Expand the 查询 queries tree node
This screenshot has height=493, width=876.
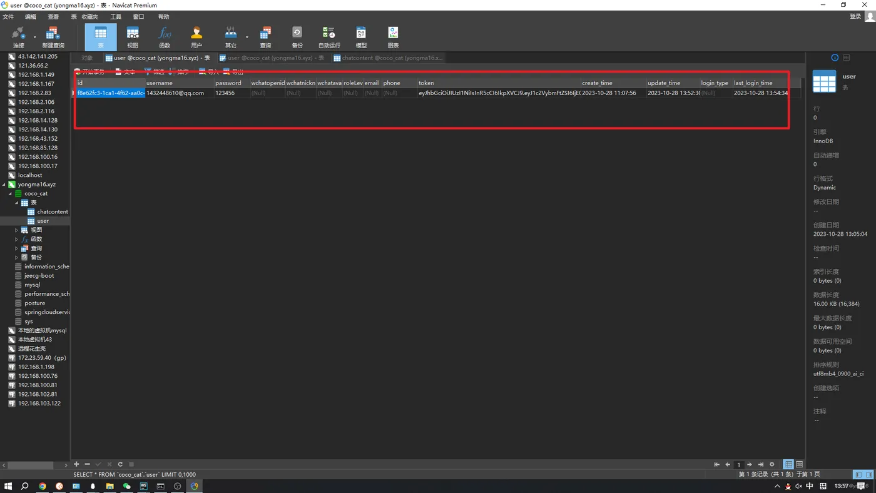pyautogui.click(x=17, y=248)
